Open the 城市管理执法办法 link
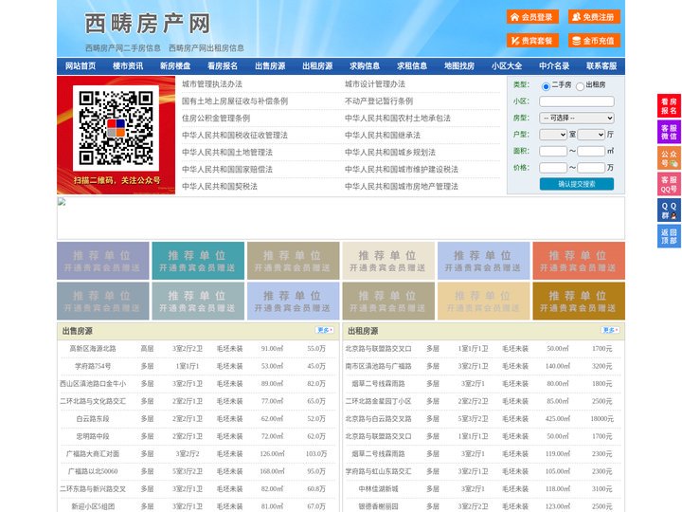 click(212, 84)
